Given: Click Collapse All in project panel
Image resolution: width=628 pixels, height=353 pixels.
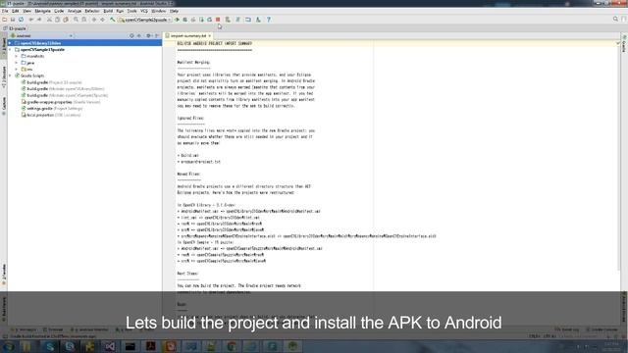Looking at the screenshot, I should [x=139, y=35].
